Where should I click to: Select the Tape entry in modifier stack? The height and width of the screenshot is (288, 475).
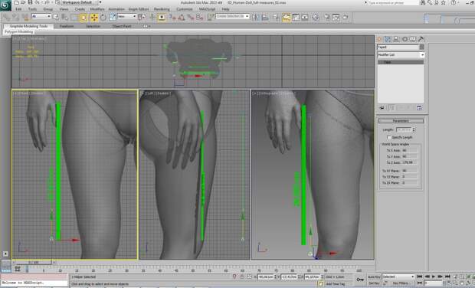pos(401,62)
